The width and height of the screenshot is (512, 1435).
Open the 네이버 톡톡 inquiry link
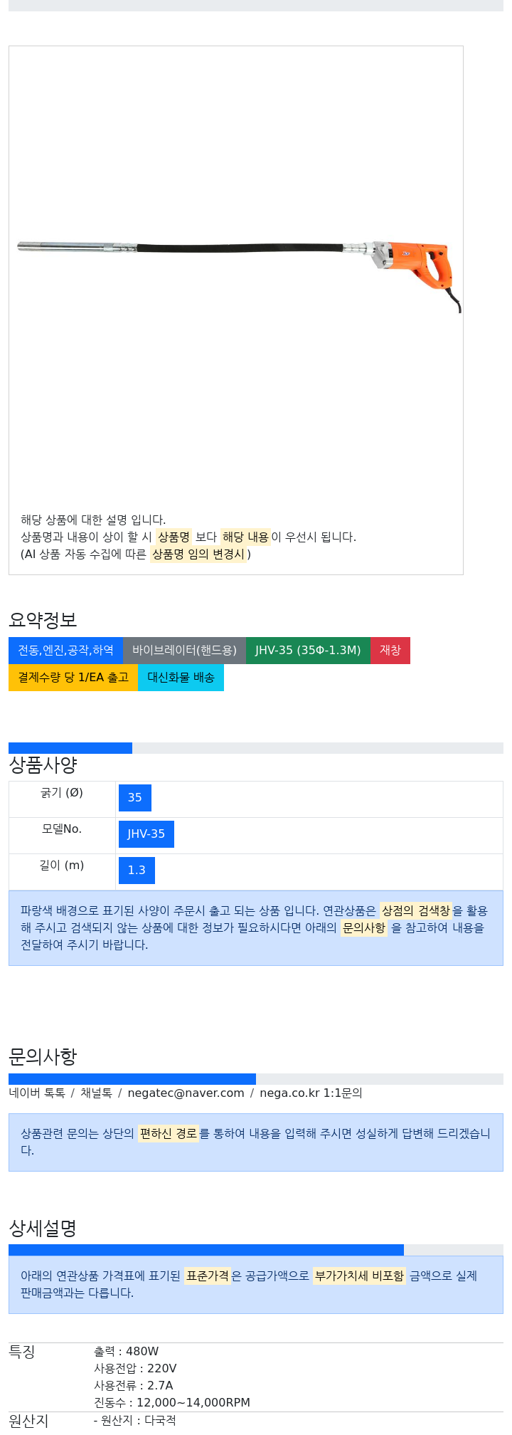click(37, 1093)
